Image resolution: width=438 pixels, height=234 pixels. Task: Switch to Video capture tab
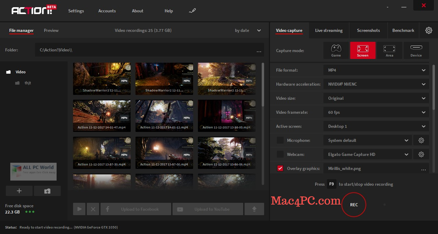(289, 30)
